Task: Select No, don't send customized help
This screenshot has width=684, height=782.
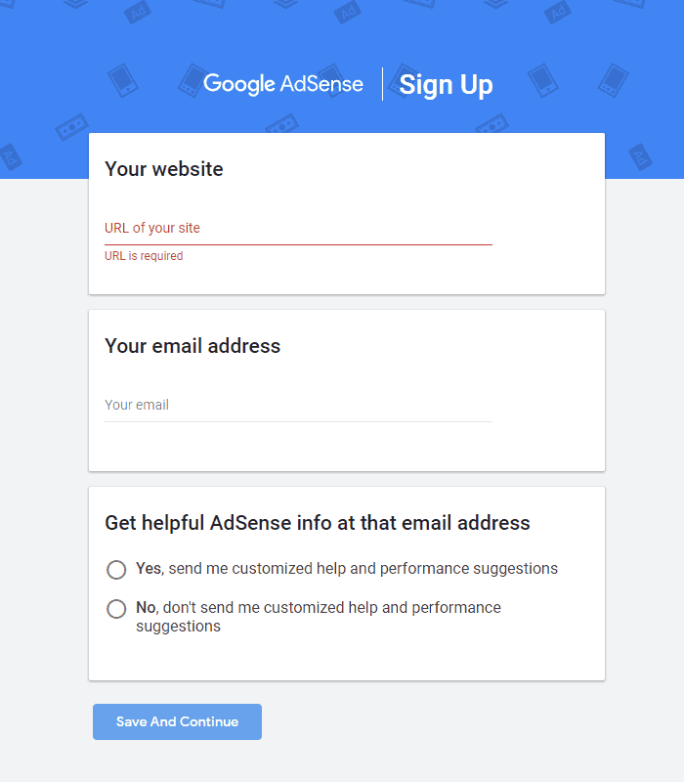Action: click(116, 608)
